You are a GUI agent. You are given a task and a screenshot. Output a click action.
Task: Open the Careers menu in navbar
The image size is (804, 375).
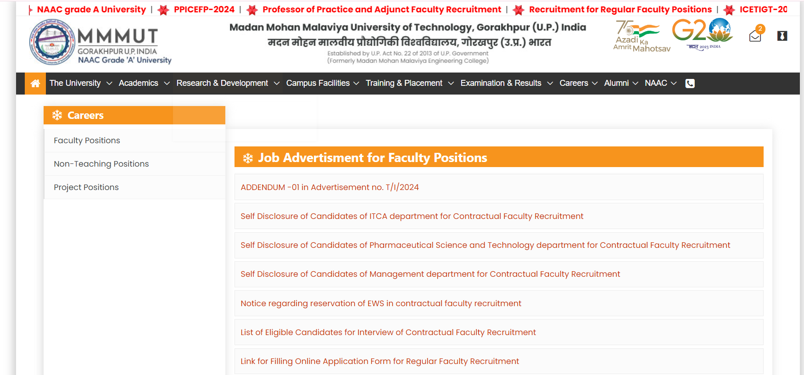pos(574,83)
